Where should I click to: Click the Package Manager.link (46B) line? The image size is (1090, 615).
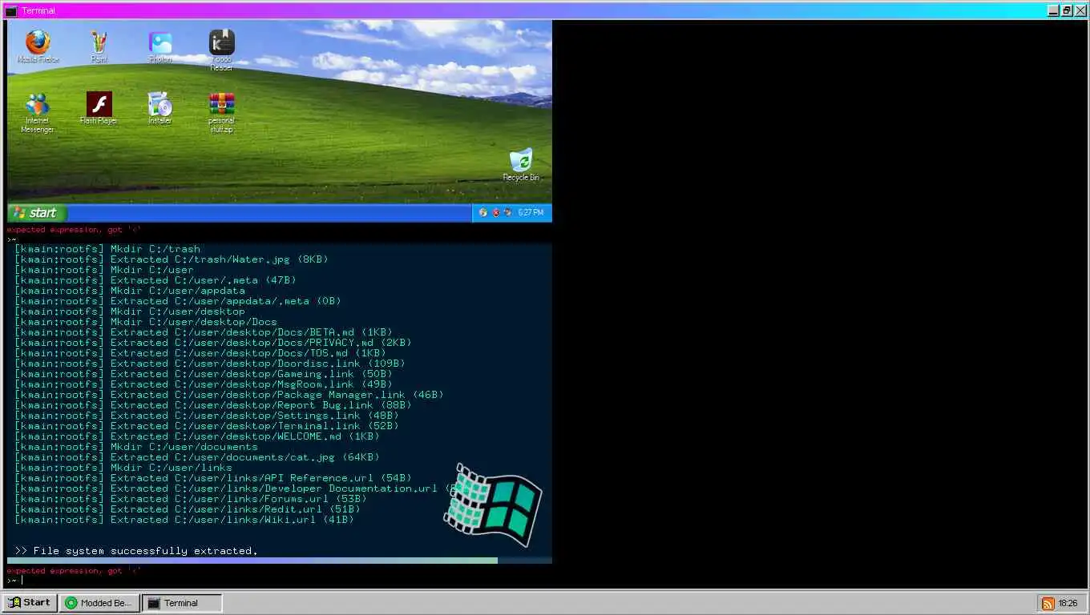point(229,395)
